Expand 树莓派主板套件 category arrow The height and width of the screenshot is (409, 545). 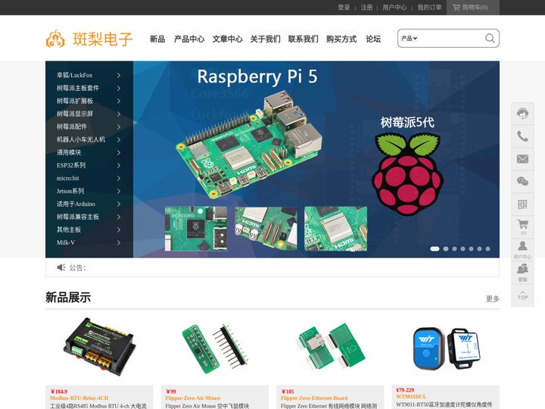[x=119, y=88]
